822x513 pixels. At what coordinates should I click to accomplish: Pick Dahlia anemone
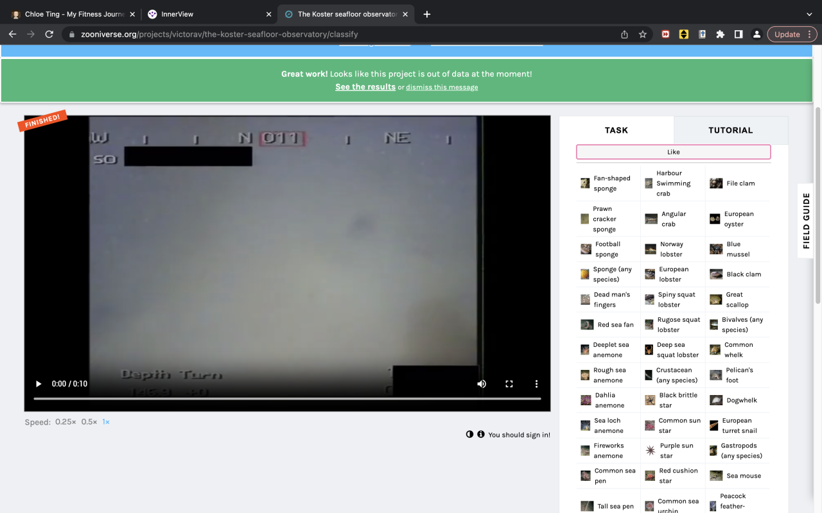tap(609, 400)
